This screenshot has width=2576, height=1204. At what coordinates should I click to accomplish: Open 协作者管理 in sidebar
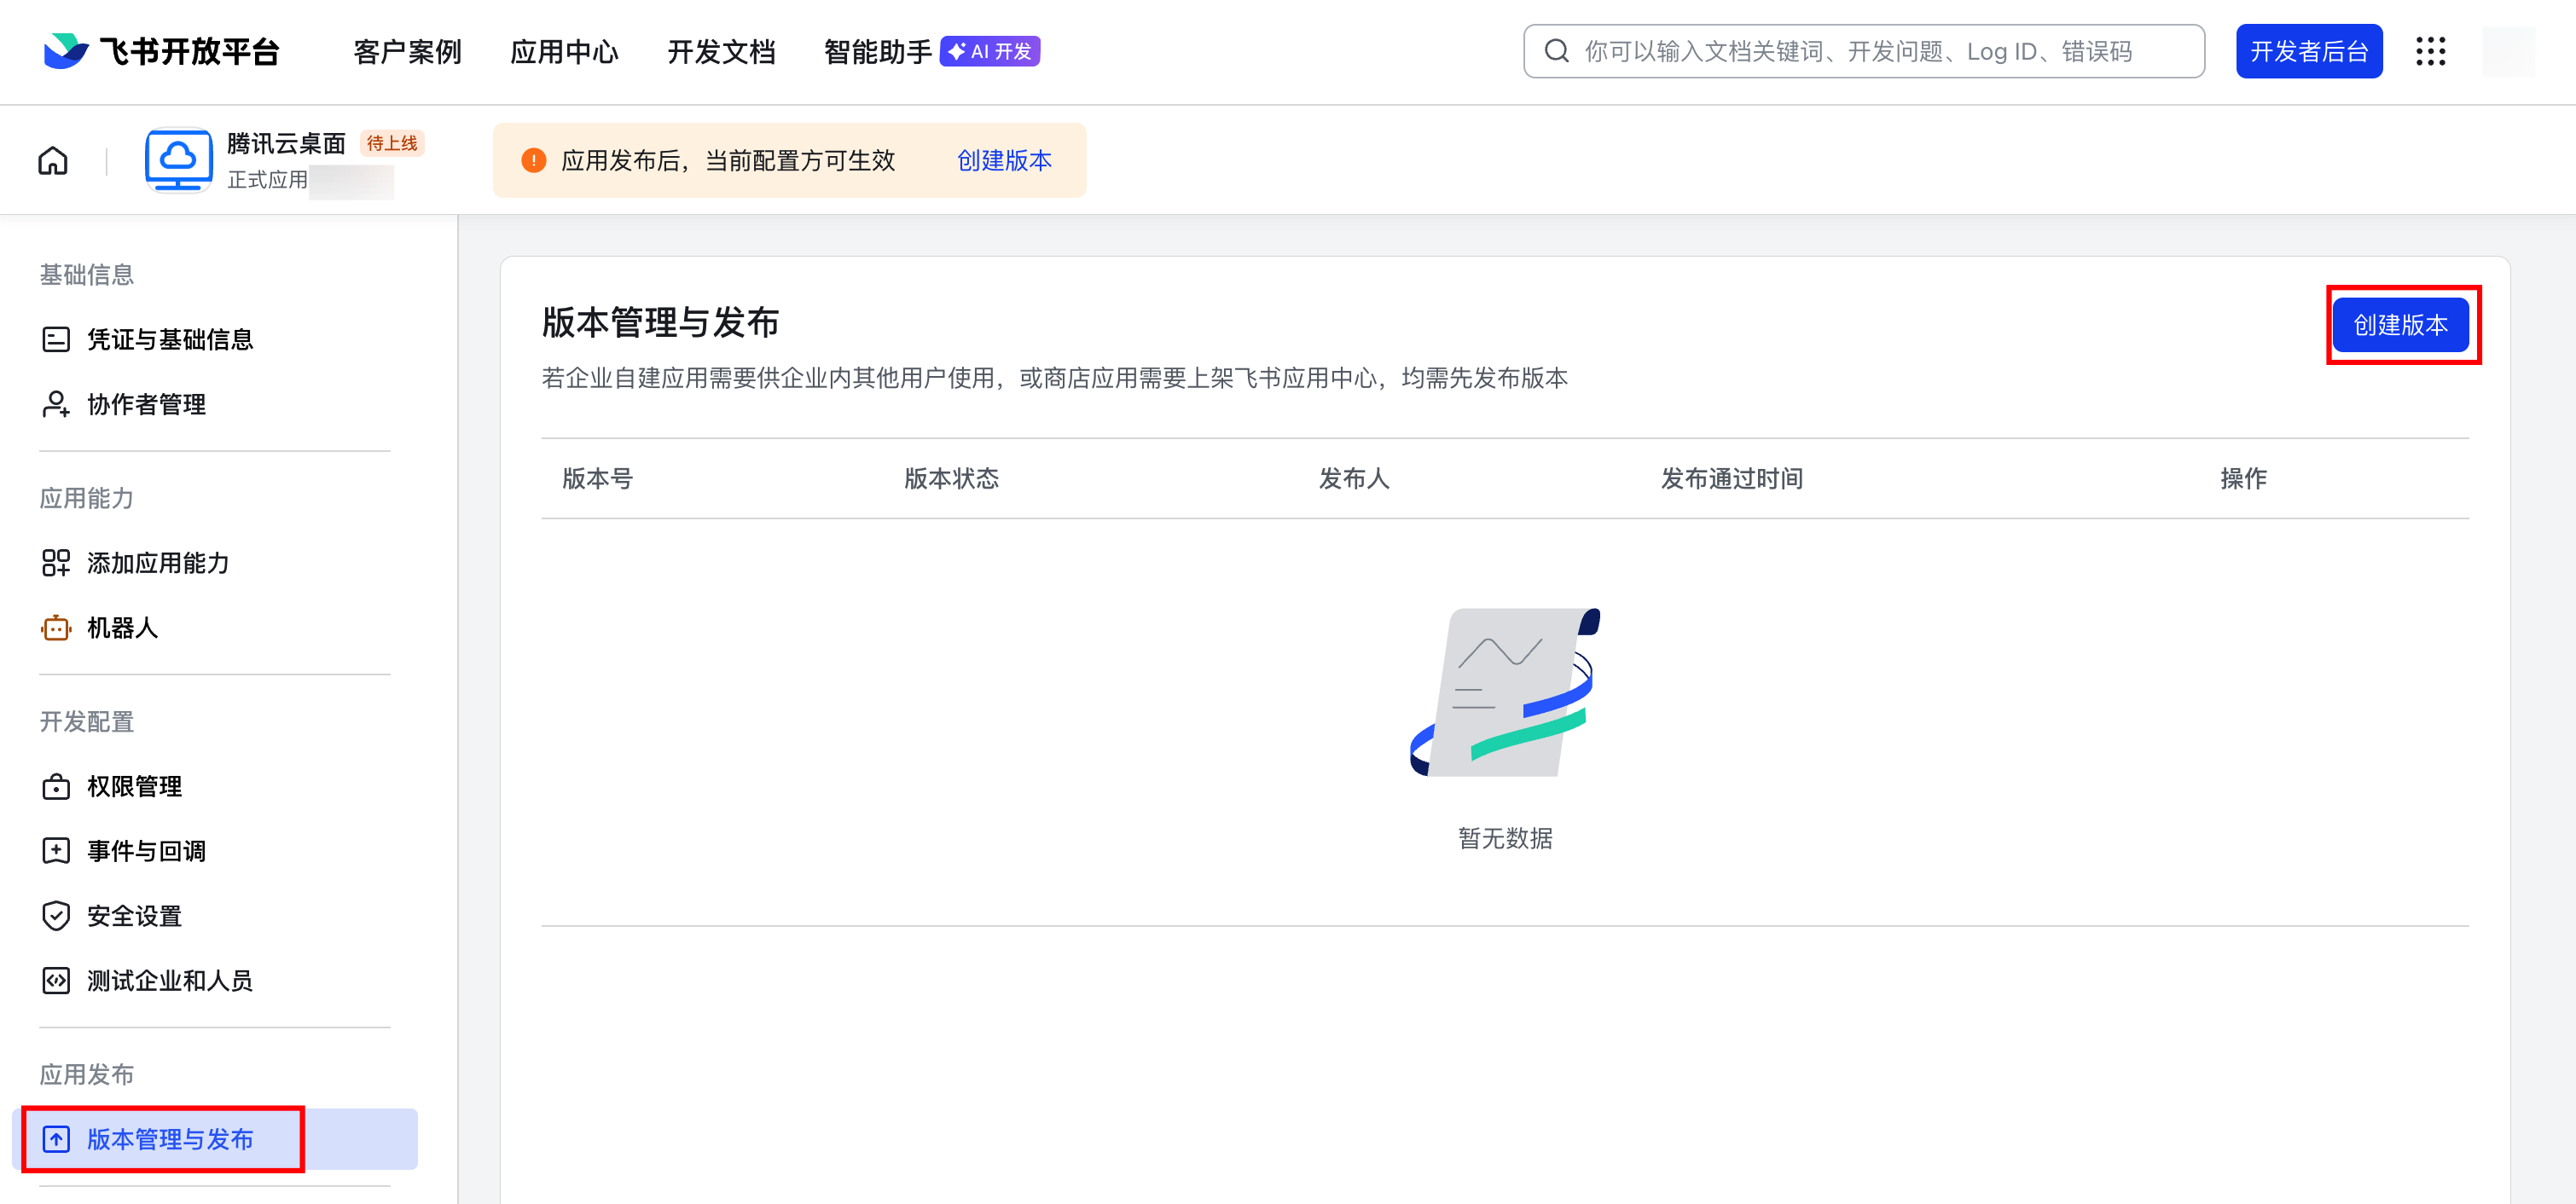pyautogui.click(x=146, y=404)
